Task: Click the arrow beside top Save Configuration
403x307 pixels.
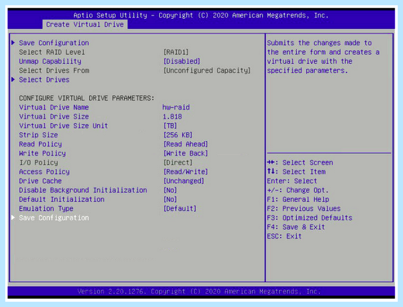Action: tap(13, 42)
